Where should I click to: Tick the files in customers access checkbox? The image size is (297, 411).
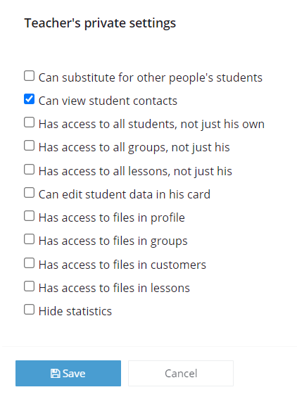click(x=29, y=263)
